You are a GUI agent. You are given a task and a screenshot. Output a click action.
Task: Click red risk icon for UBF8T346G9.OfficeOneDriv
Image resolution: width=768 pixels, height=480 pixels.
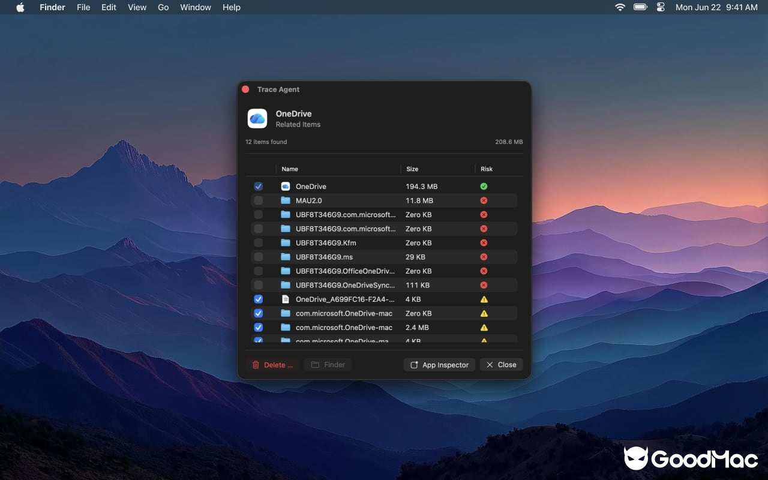coord(484,271)
